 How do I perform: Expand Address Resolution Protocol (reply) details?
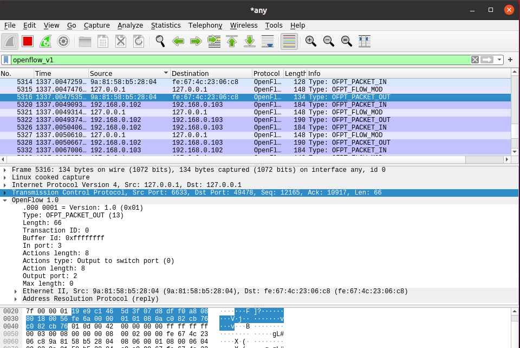click(16, 299)
